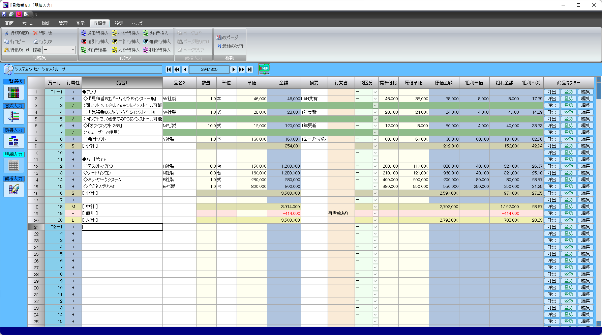Go to next record

[x=234, y=69]
